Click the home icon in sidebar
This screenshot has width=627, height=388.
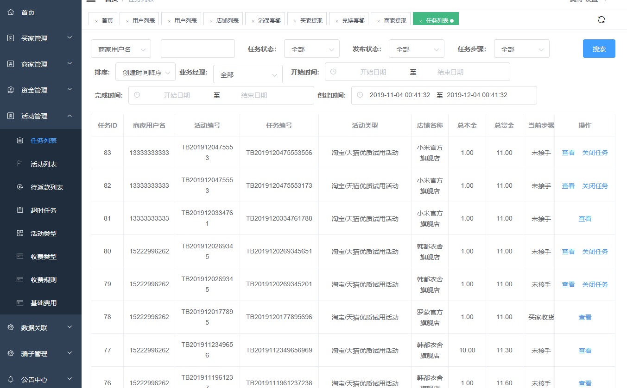(x=11, y=12)
